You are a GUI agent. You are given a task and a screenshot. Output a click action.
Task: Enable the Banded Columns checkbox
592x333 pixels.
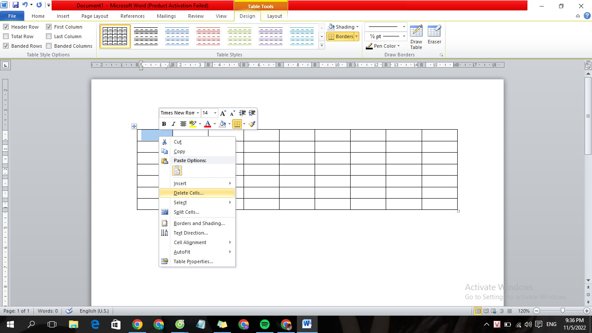[49, 46]
